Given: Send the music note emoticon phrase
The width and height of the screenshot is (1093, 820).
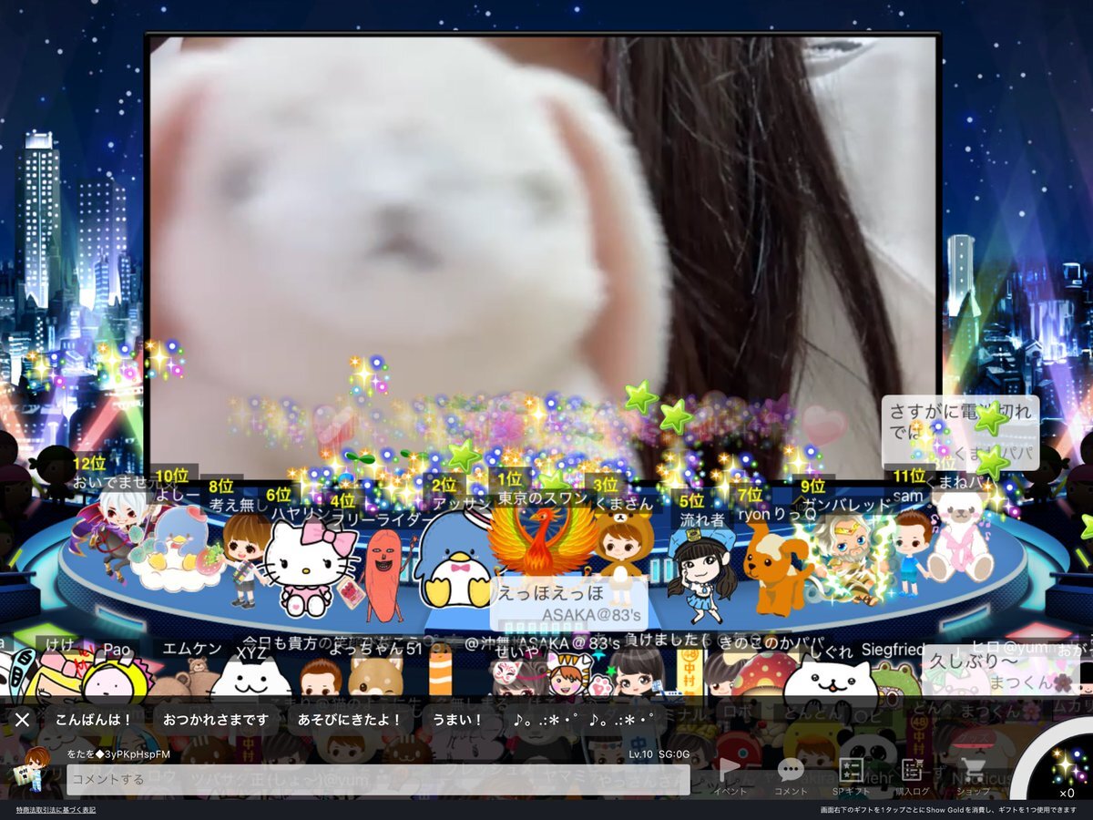Looking at the screenshot, I should [x=583, y=720].
